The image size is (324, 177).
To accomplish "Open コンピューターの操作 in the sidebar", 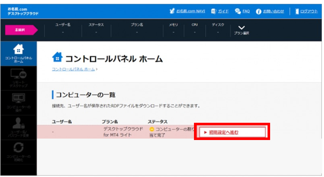I will pos(19,103).
